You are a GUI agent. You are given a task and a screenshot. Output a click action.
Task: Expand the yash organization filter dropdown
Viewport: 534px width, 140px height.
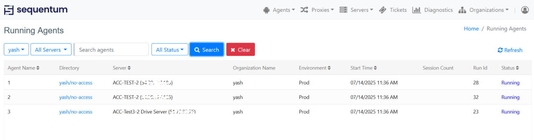[x=16, y=50]
